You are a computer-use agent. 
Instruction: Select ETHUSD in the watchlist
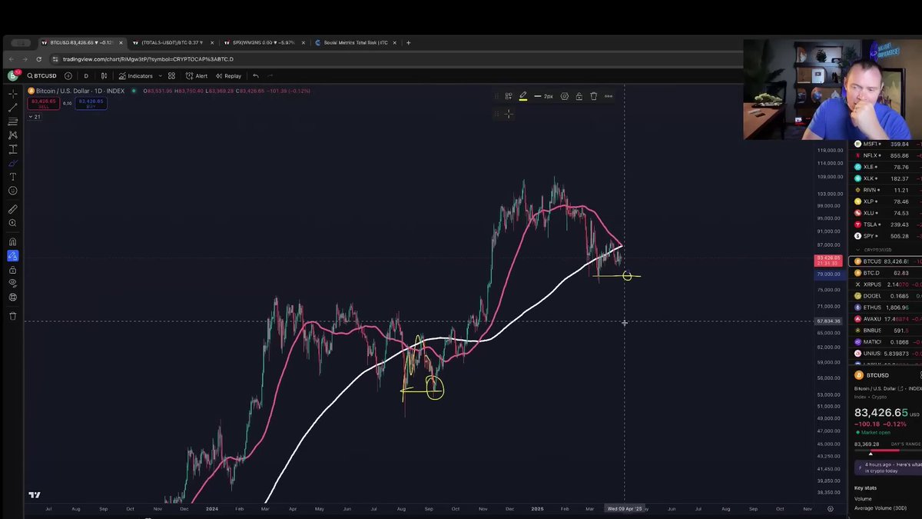886,308
